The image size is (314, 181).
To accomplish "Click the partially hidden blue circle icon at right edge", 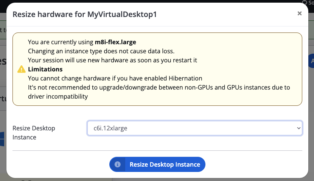I will [311, 60].
